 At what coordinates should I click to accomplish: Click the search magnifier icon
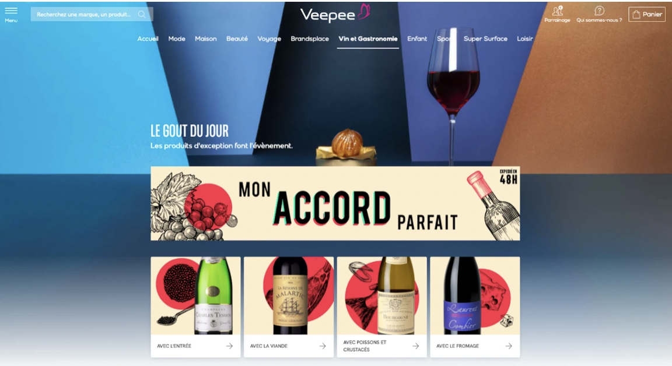click(x=141, y=14)
